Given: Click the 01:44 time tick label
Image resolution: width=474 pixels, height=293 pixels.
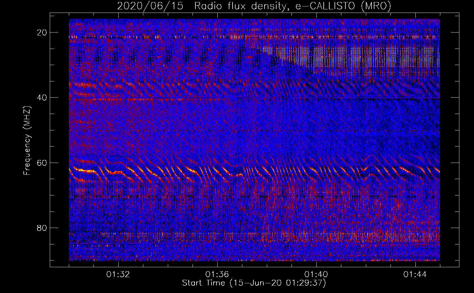Looking at the screenshot, I should [x=415, y=275].
